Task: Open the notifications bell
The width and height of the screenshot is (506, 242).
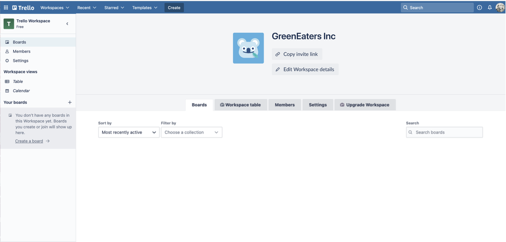Action: coord(490,7)
